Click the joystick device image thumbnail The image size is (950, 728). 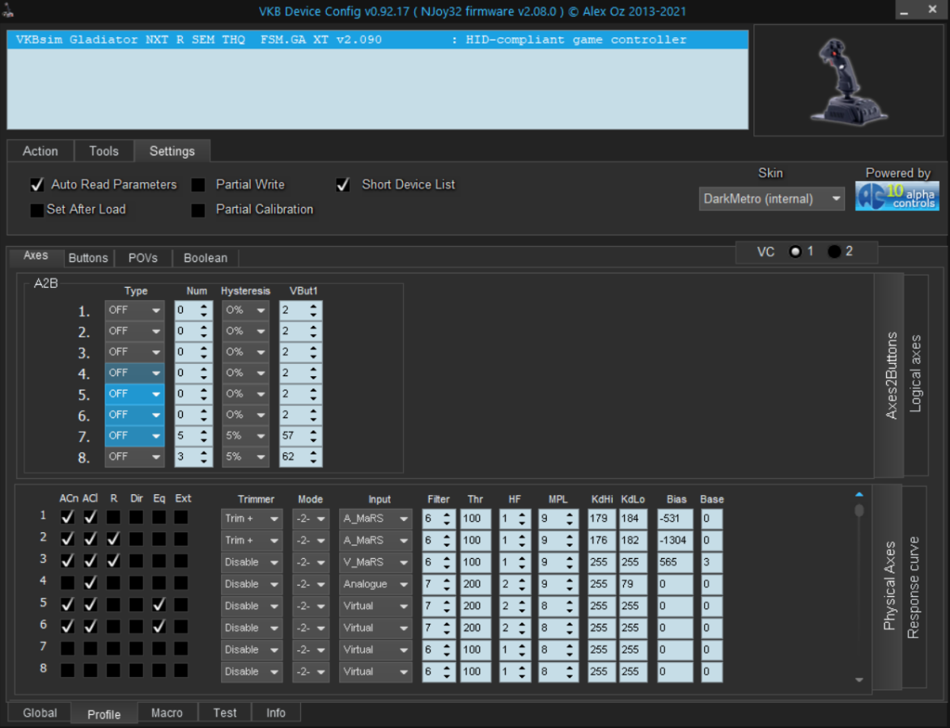(850, 80)
